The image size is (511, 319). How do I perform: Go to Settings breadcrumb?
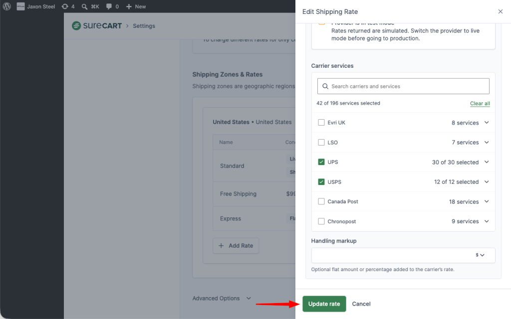tap(144, 26)
